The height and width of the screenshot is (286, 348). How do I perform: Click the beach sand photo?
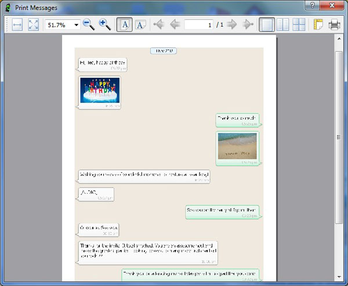tap(237, 146)
